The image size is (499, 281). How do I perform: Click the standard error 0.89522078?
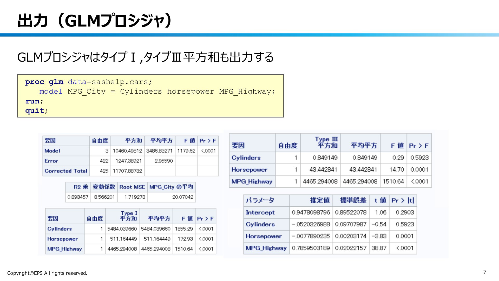[351, 212]
